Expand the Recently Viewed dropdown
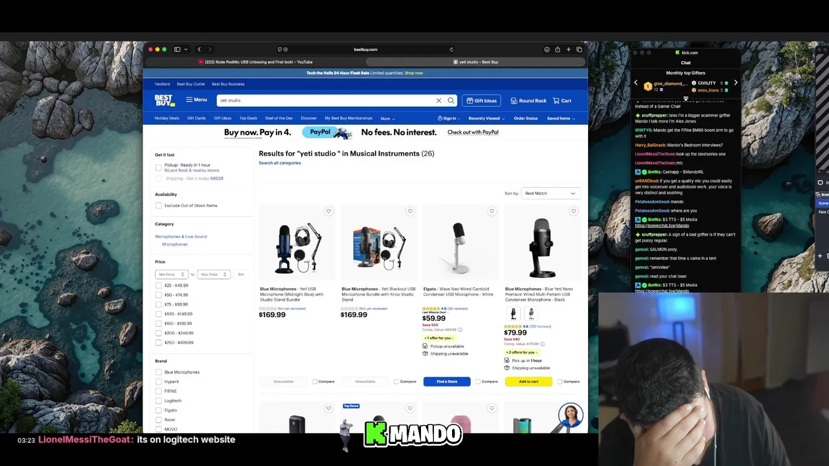The height and width of the screenshot is (466, 829). click(486, 118)
